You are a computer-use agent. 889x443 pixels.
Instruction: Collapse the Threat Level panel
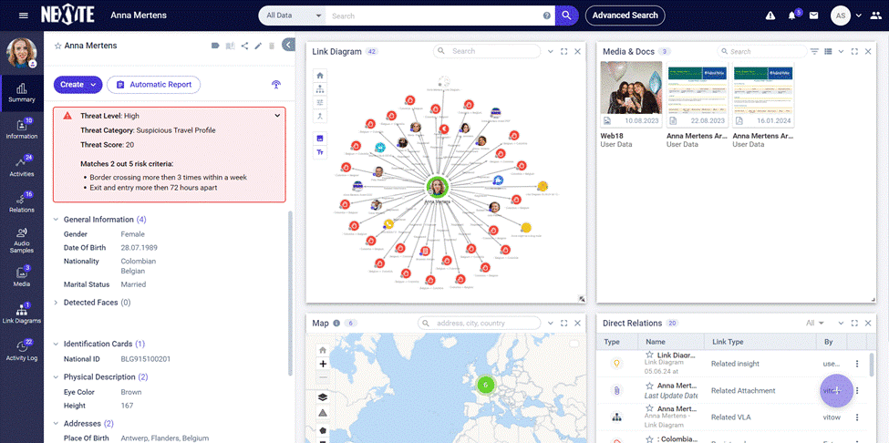click(277, 116)
